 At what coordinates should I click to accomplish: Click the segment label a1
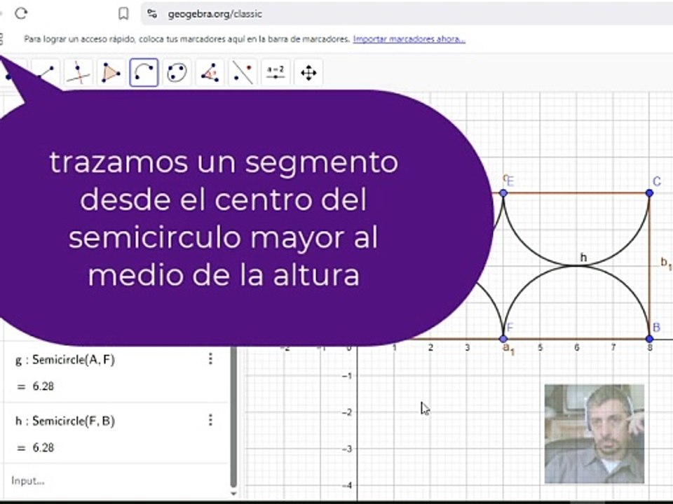pyautogui.click(x=509, y=349)
